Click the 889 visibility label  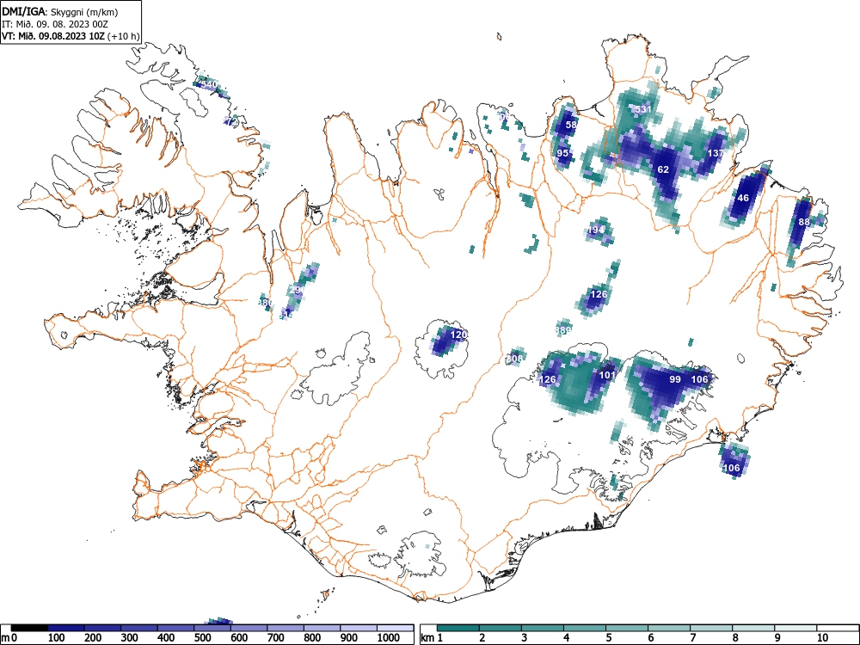tap(563, 330)
